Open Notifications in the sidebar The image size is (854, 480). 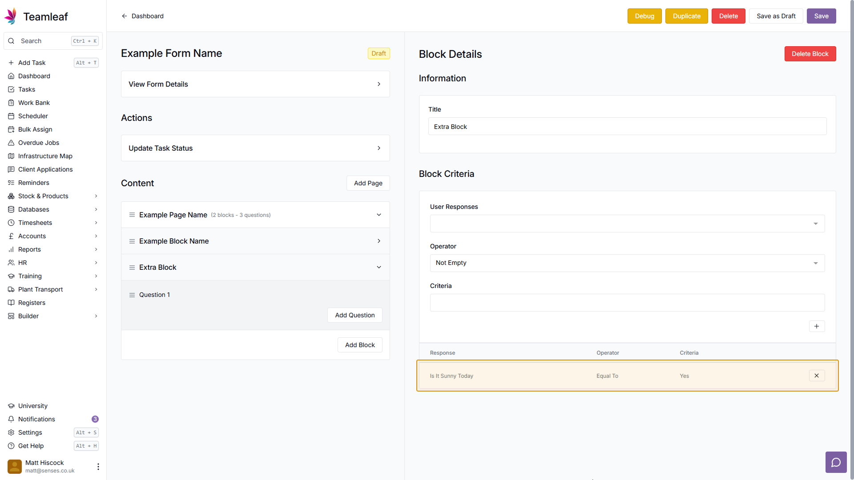(x=36, y=419)
